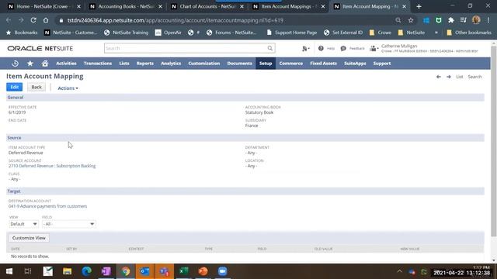
Task: Click the Customize View button
Action: click(x=29, y=238)
